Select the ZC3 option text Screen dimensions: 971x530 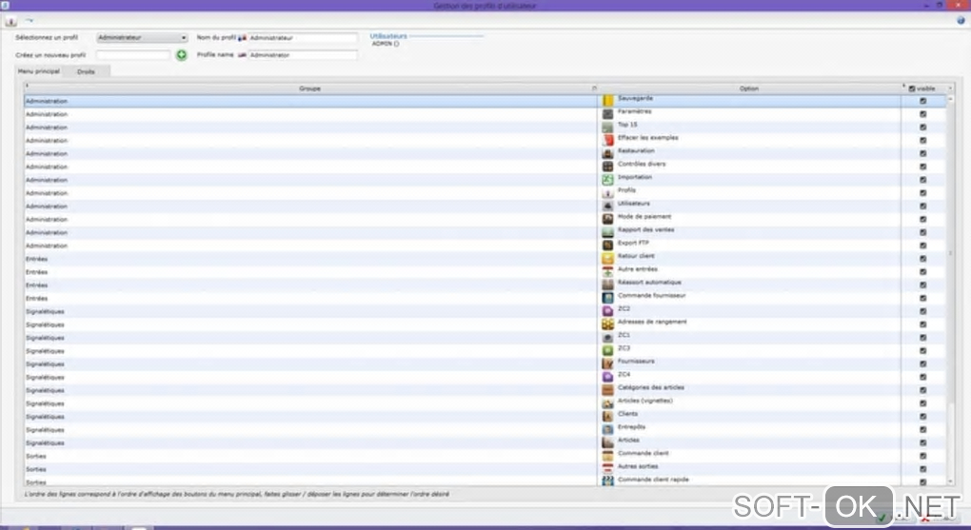click(x=624, y=348)
